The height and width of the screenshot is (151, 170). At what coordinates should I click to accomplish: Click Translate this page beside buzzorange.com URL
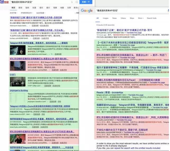(x=154, y=70)
